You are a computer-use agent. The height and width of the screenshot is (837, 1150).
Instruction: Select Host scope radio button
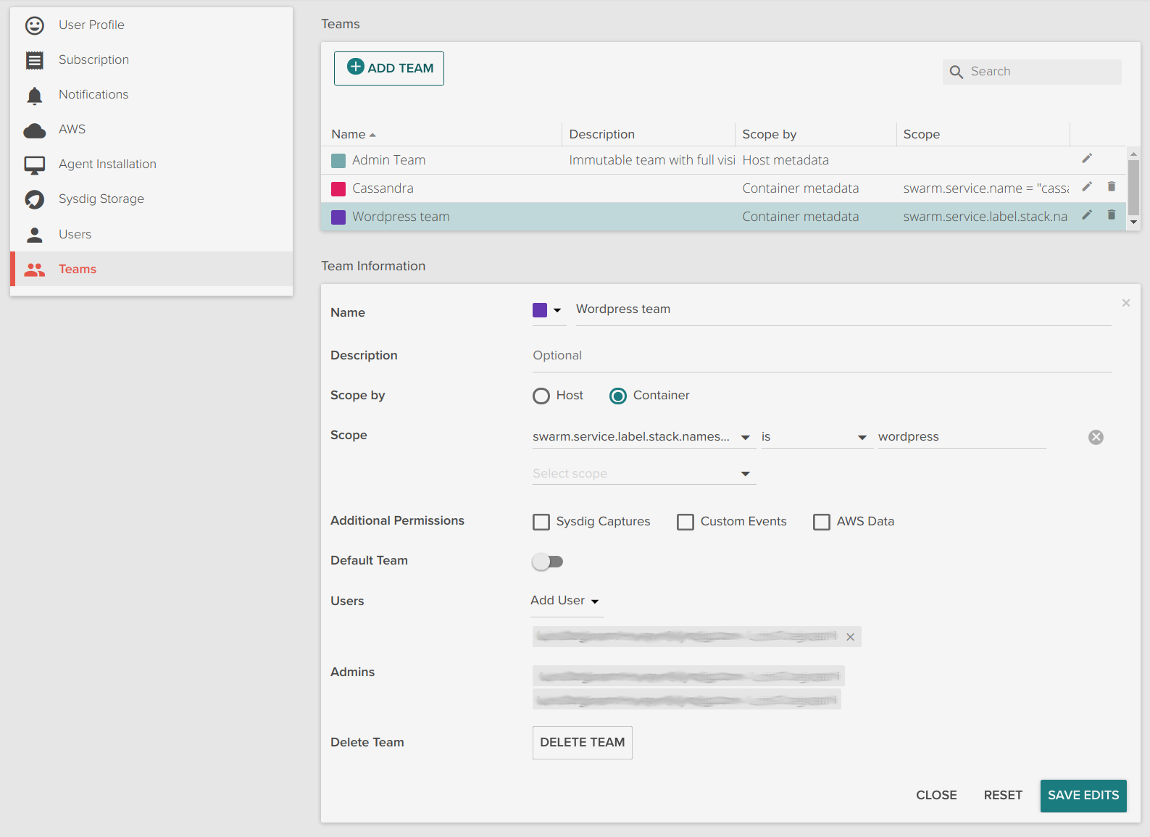[541, 396]
